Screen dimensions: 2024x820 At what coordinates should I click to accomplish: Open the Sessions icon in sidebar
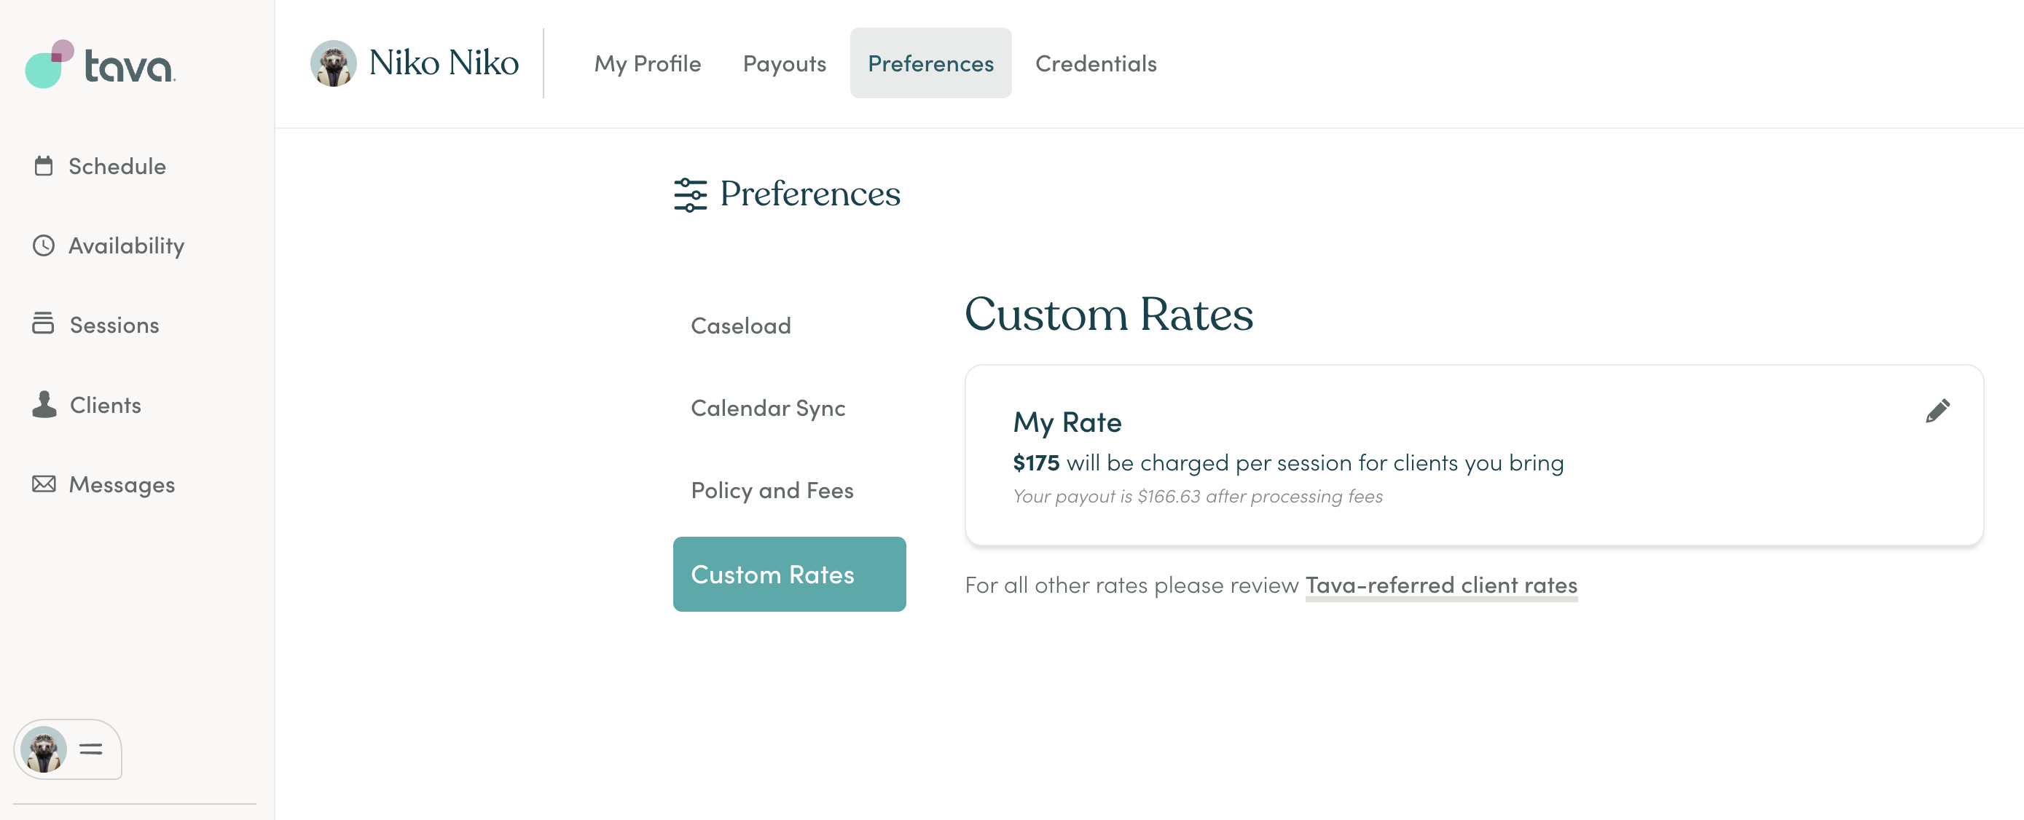click(x=43, y=324)
